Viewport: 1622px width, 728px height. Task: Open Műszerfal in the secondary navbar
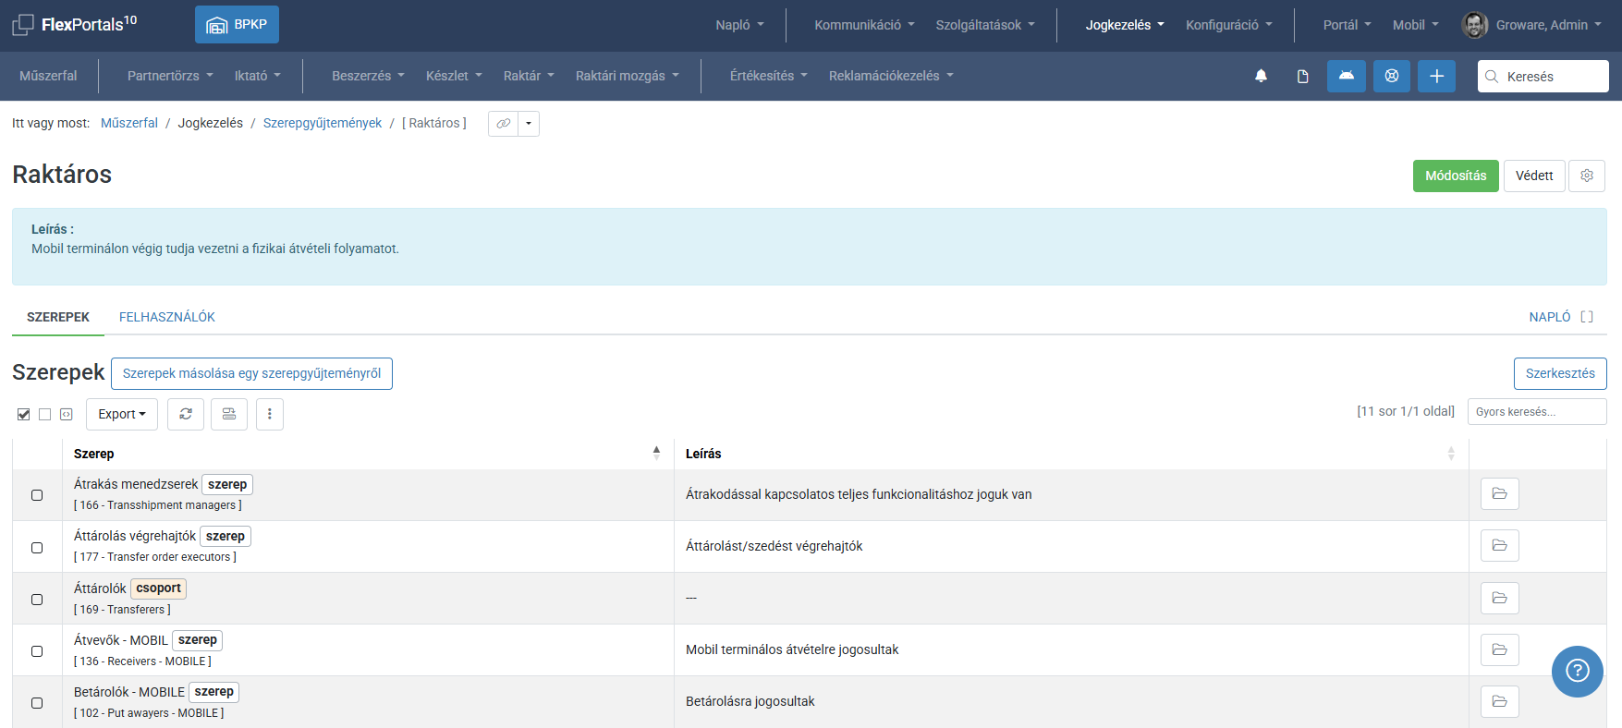click(x=48, y=76)
